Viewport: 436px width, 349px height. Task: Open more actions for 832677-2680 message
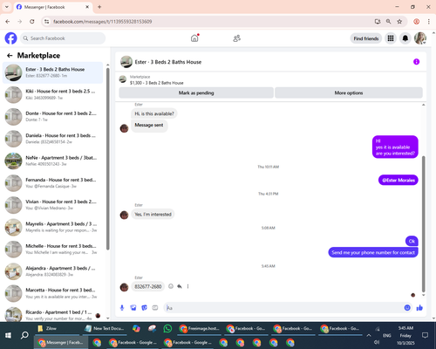(187, 286)
